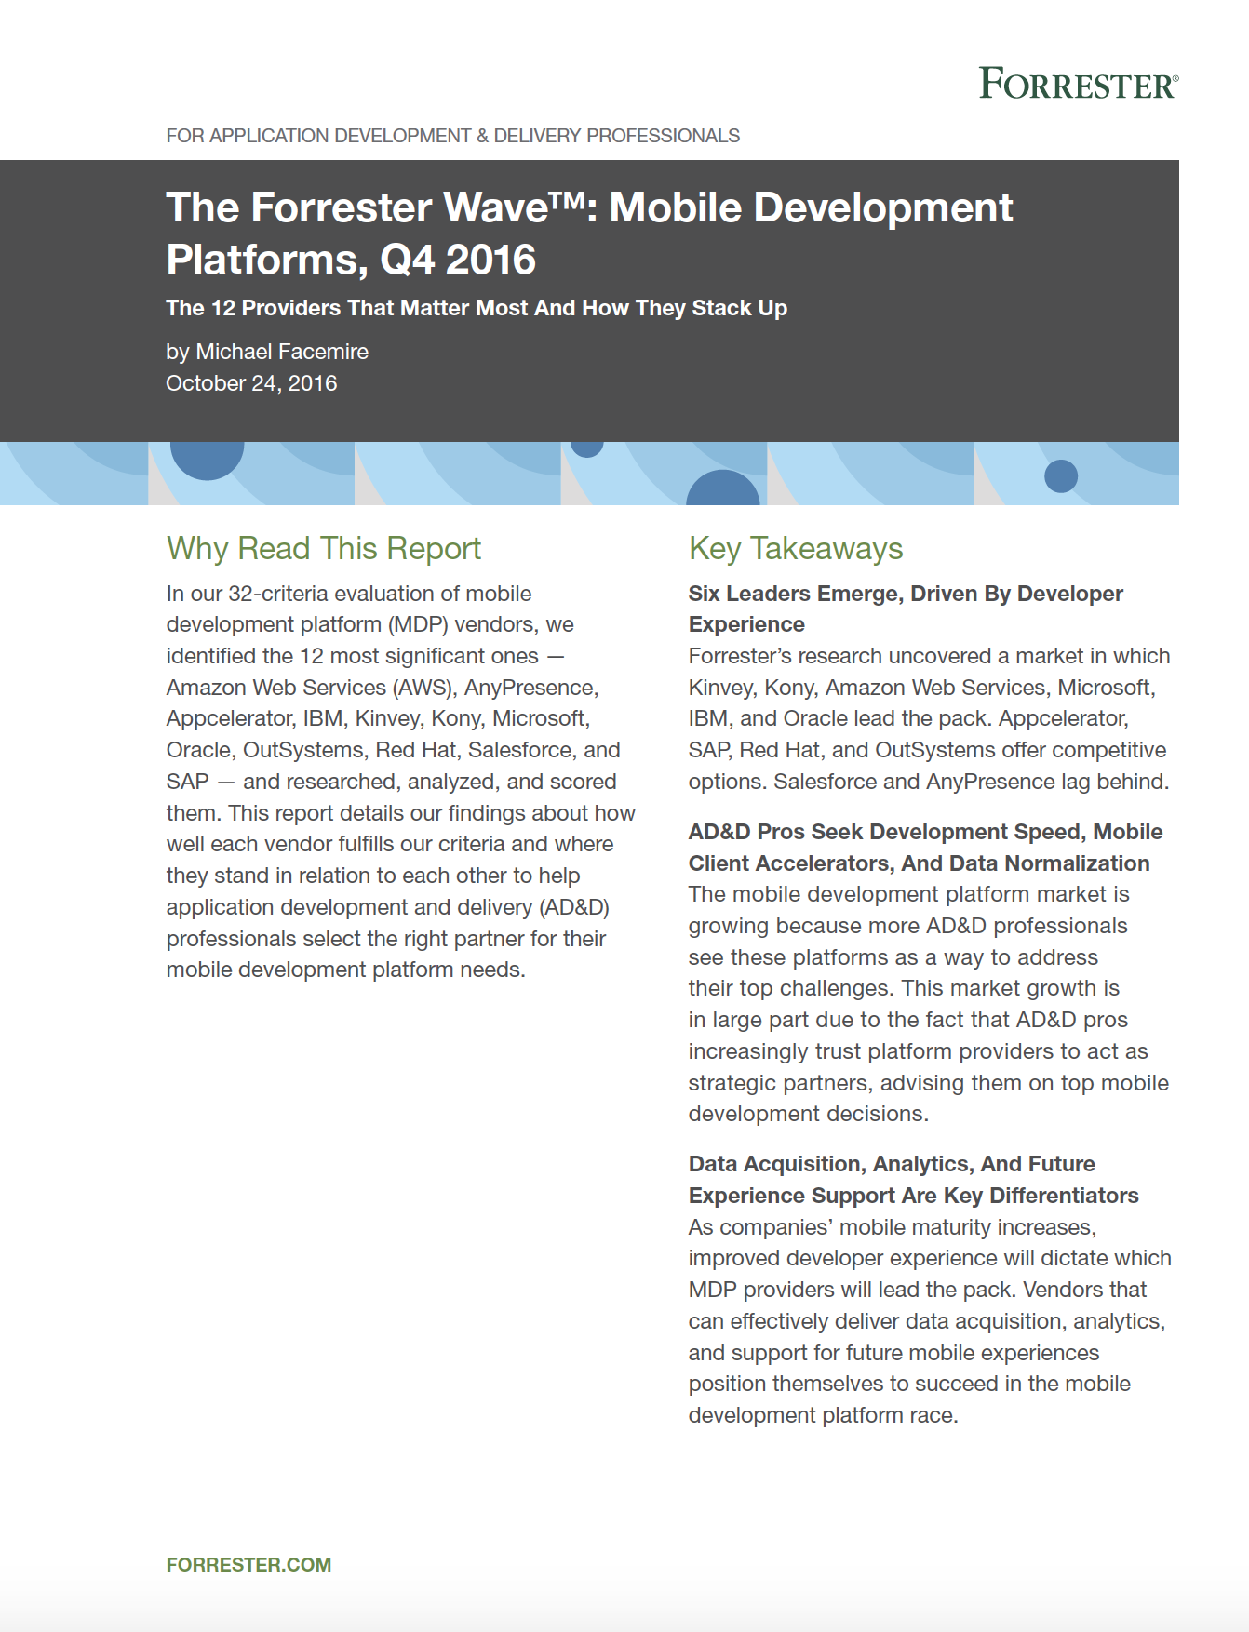Click 'strategic partners, advising them on top mobile'
This screenshot has width=1249, height=1632.
click(x=929, y=1083)
